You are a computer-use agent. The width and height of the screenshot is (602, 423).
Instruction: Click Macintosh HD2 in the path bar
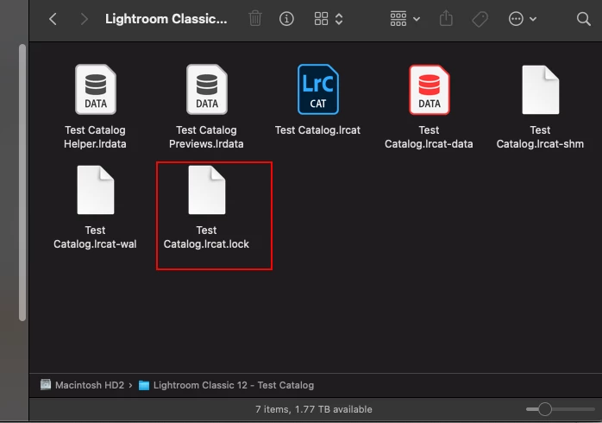click(82, 385)
